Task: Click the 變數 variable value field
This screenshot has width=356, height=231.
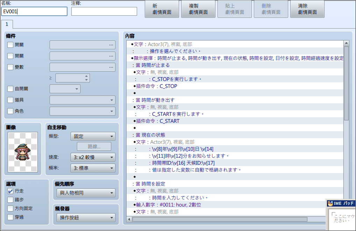Action: [83, 67]
